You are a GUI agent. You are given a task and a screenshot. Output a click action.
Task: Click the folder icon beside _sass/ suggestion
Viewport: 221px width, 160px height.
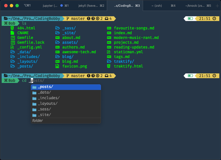point(34,110)
